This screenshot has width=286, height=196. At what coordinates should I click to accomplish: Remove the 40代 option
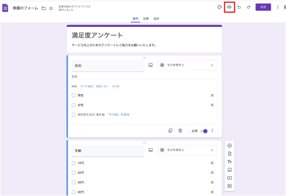pyautogui.click(x=212, y=192)
